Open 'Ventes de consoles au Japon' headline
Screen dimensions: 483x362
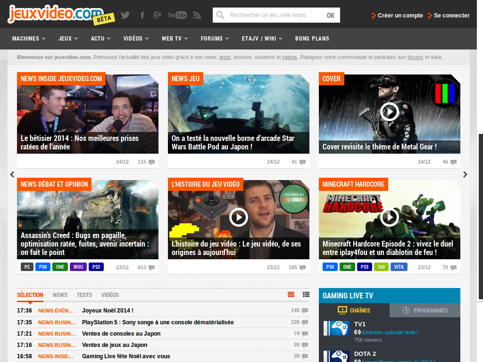[x=121, y=334]
